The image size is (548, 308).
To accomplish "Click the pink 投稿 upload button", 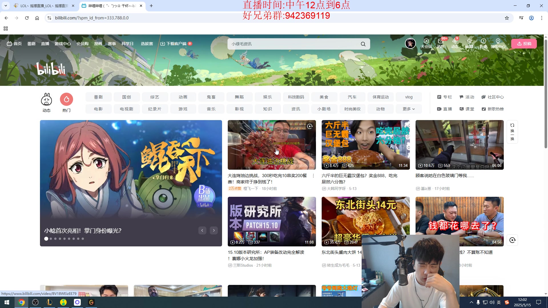I will point(524,44).
